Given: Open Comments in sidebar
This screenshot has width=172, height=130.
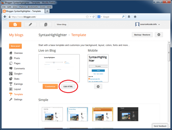Looking at the screenshot, I should 19,69.
